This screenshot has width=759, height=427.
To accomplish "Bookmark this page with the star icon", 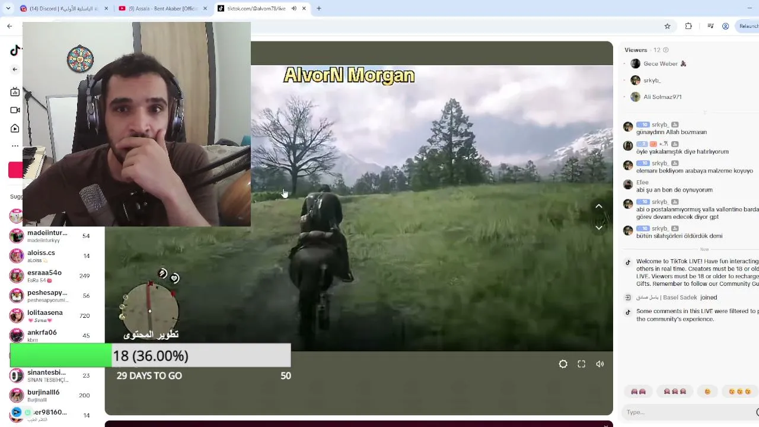I will [667, 26].
